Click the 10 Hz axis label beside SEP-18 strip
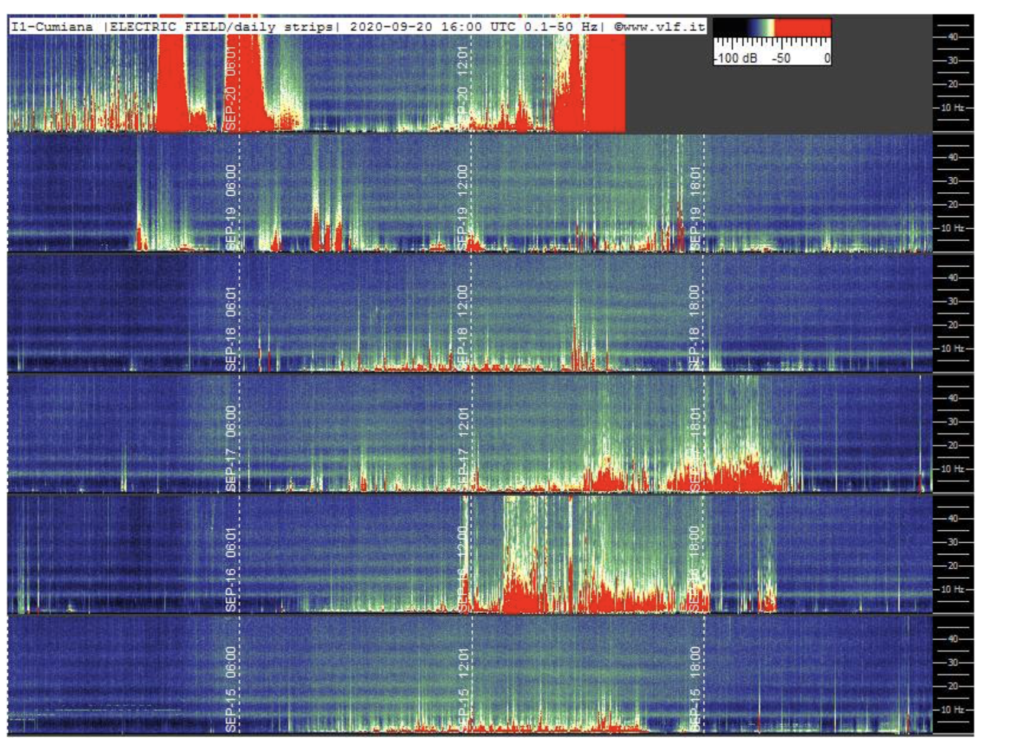 coord(953,348)
